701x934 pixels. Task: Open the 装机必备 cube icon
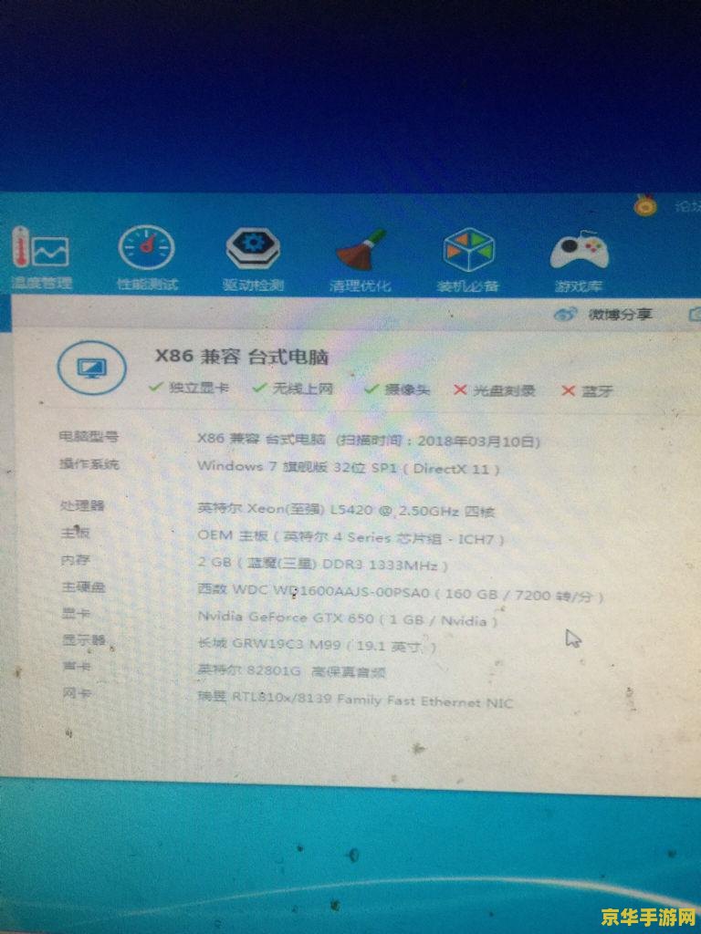[x=468, y=250]
